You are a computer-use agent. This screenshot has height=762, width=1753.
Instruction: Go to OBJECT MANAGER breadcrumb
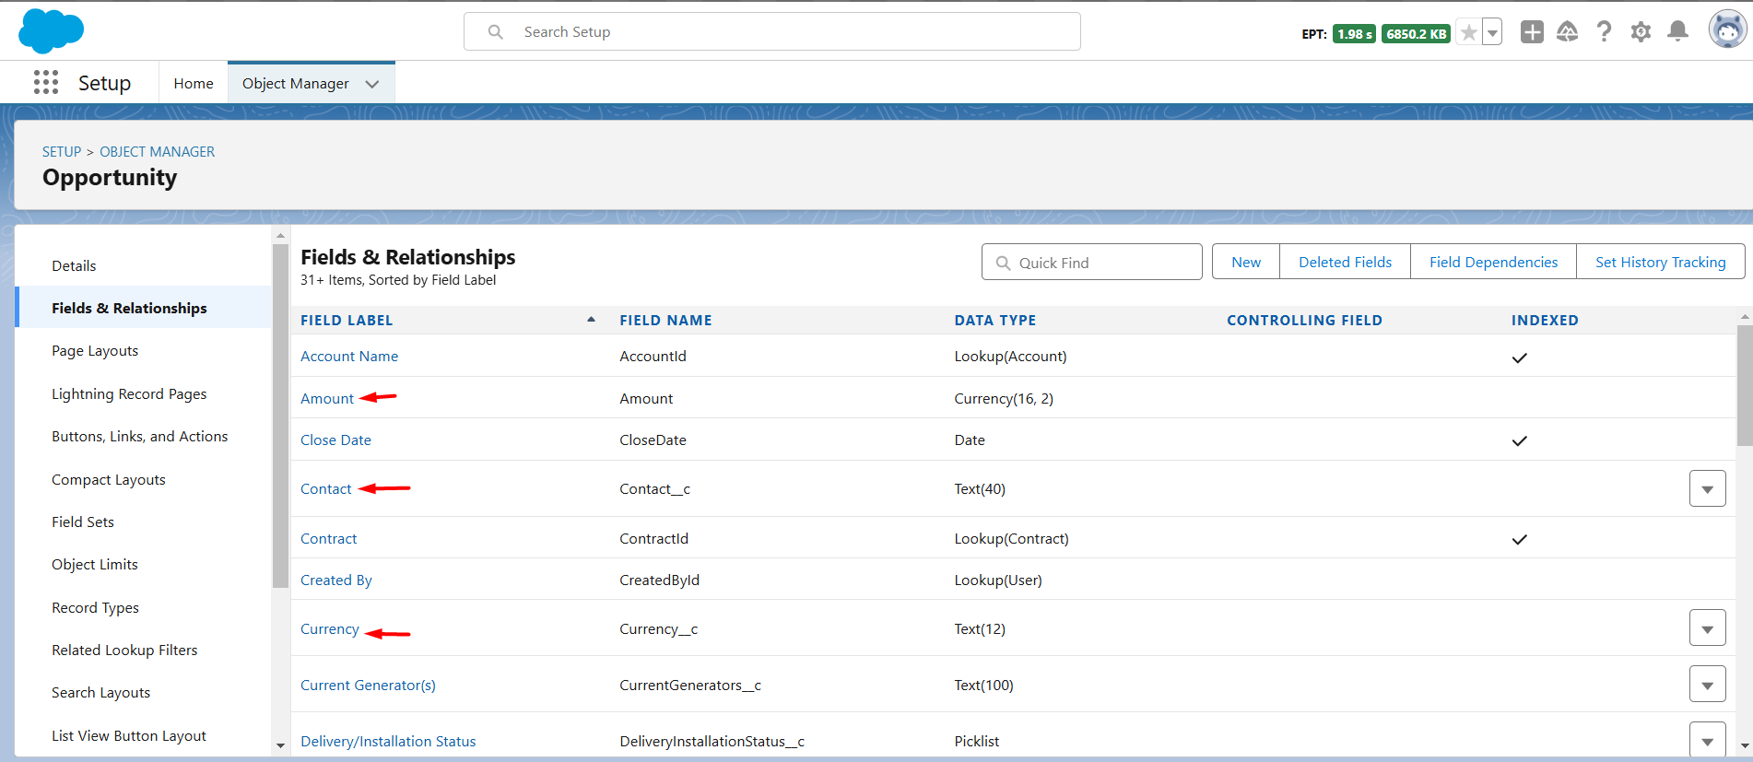click(x=158, y=151)
